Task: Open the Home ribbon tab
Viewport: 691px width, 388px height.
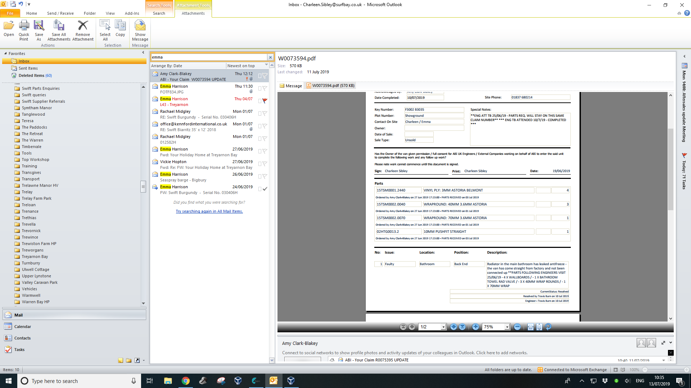Action: click(31, 13)
